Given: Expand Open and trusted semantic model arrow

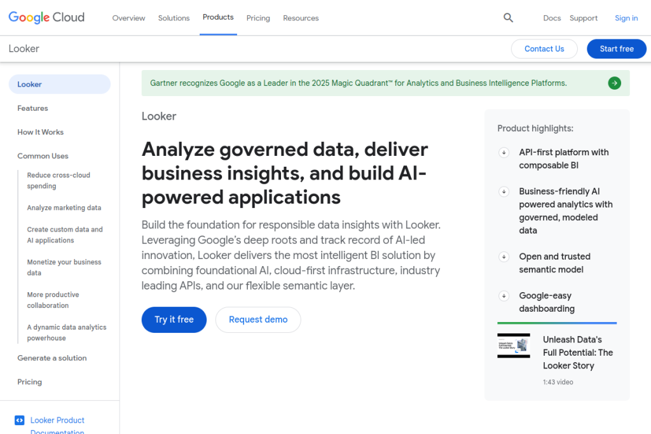Looking at the screenshot, I should [504, 257].
